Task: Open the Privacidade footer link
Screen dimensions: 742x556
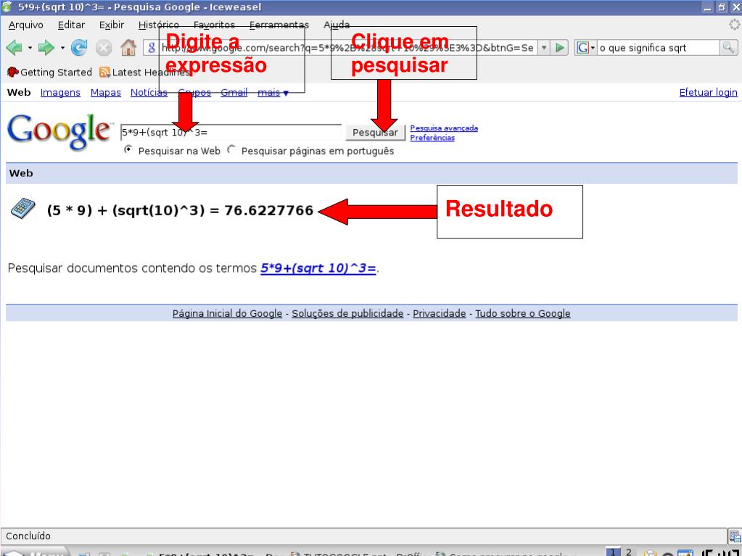Action: (439, 313)
